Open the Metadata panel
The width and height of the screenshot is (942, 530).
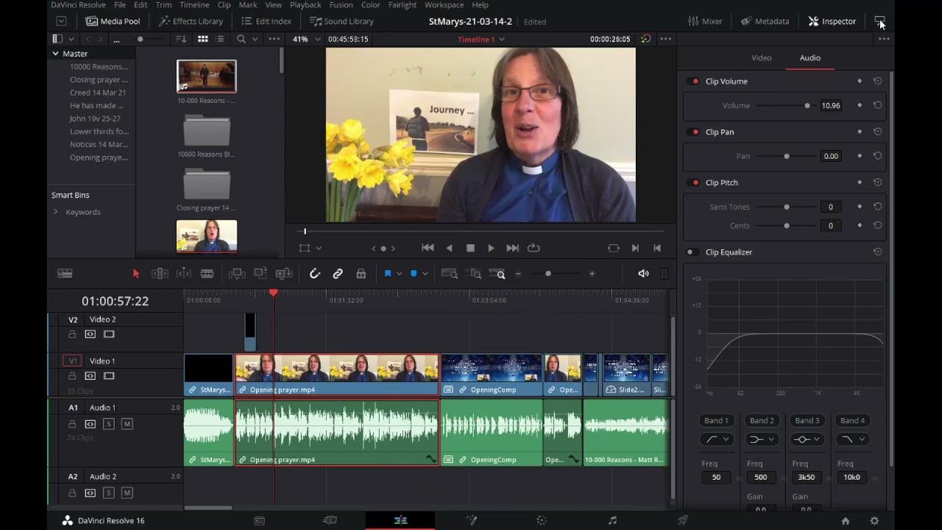click(x=765, y=21)
